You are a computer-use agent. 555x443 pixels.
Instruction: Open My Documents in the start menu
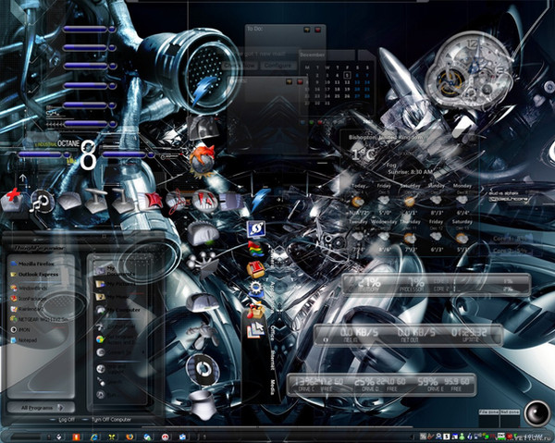click(x=116, y=271)
